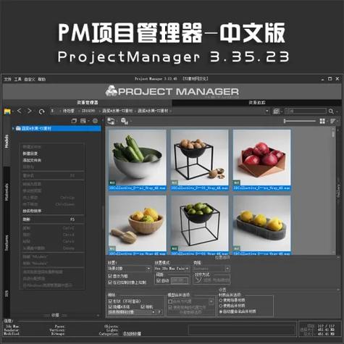The width and height of the screenshot is (344, 344).
Task: Select the 自动重命名 merge material radio button
Action: (x=220, y=311)
